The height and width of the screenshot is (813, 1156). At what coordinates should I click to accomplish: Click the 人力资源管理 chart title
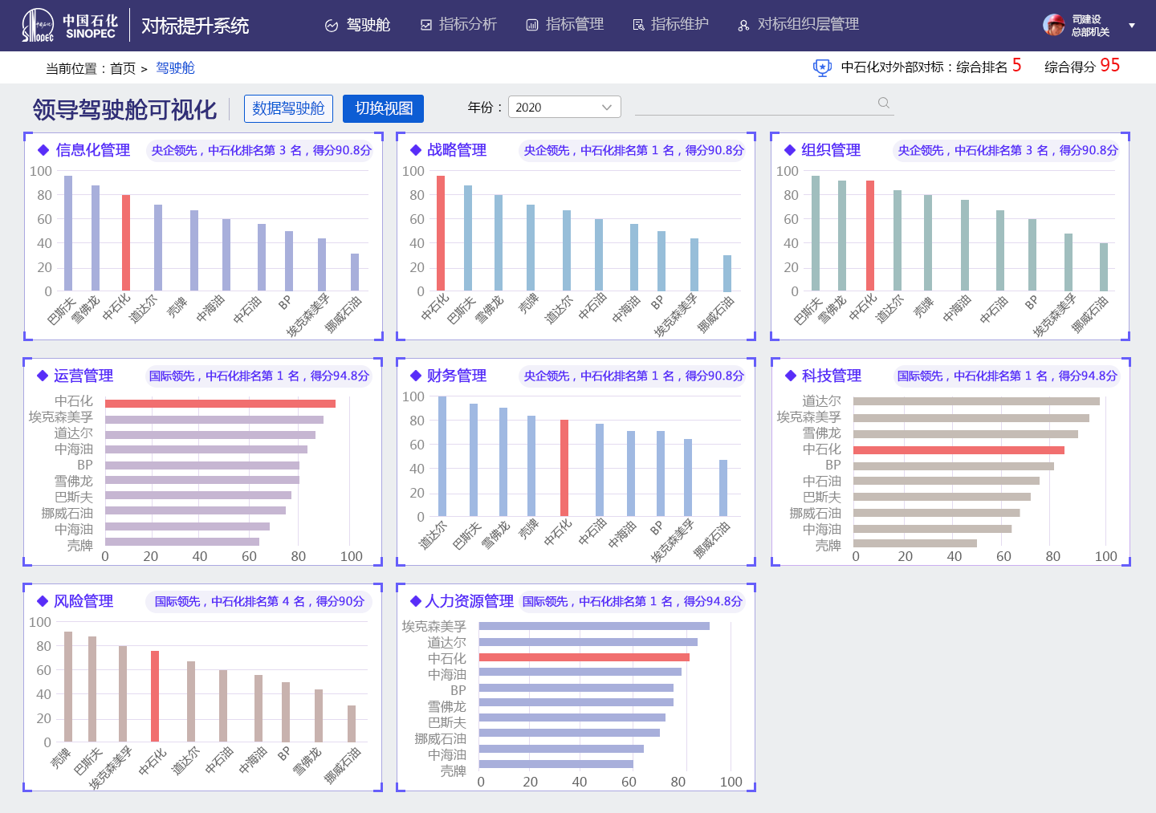click(x=470, y=601)
